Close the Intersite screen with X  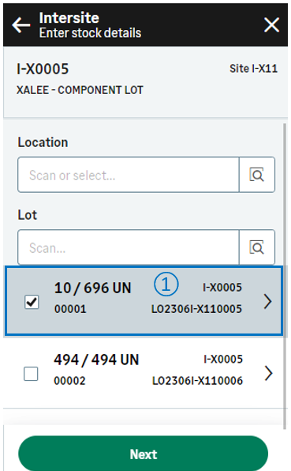click(271, 24)
